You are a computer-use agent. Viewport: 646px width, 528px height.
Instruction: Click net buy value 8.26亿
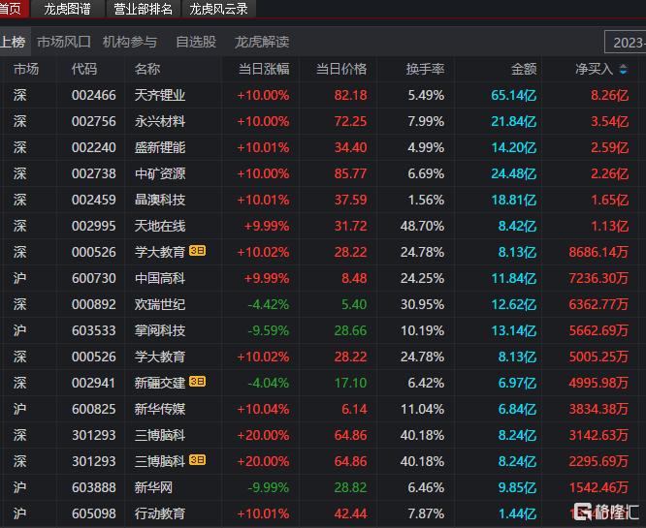point(610,95)
